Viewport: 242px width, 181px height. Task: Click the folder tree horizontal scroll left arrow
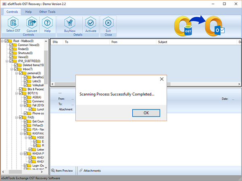pyautogui.click(x=3, y=172)
